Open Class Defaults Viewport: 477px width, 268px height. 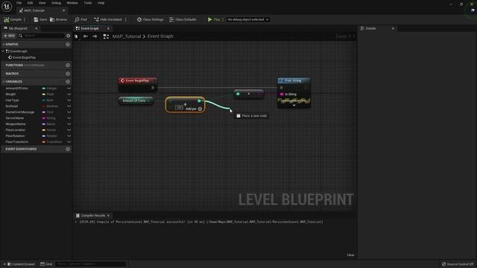[x=183, y=19]
